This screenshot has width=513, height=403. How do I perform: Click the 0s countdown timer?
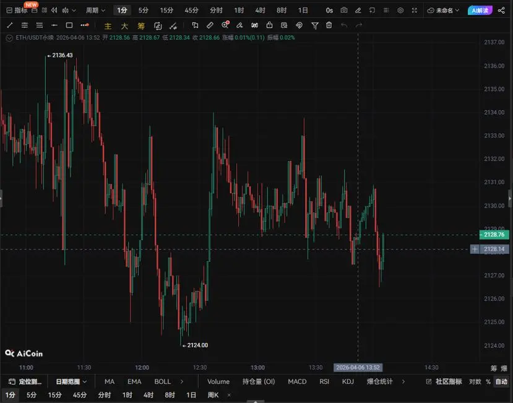(x=329, y=11)
